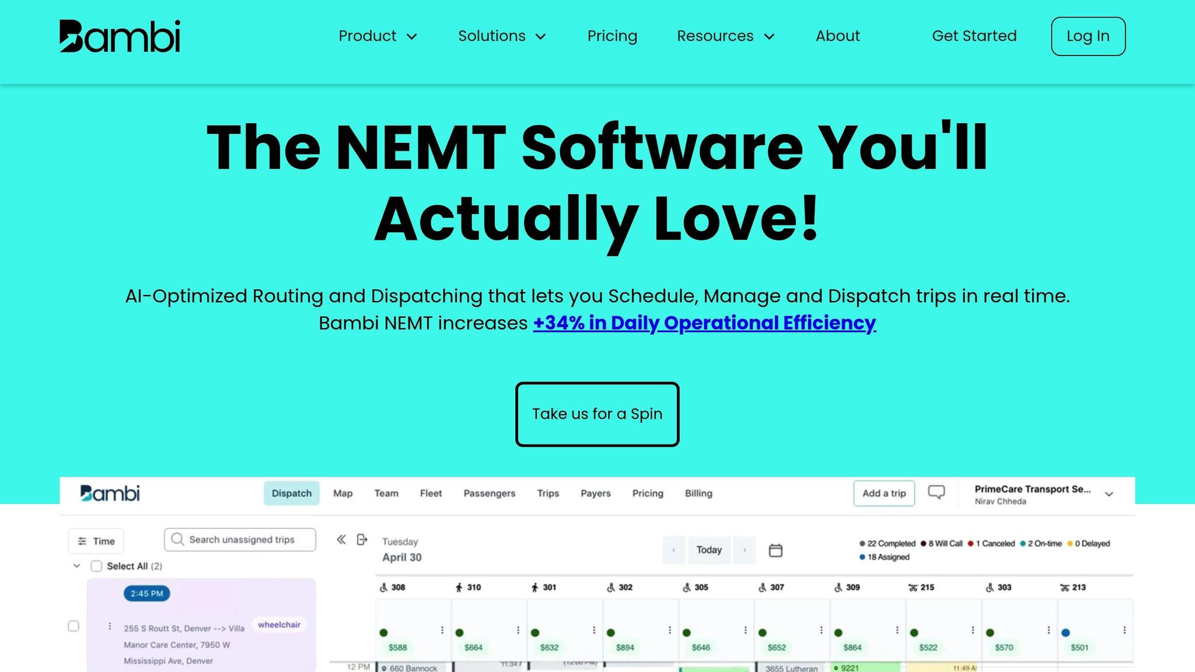Screen dimensions: 1195x672
Task: Click the wheelchair tag on the trip card
Action: (x=279, y=625)
